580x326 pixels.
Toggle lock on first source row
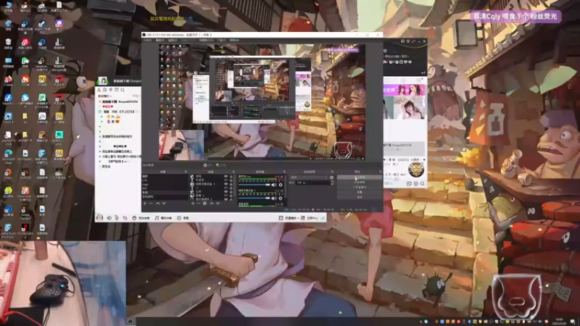[x=231, y=176]
